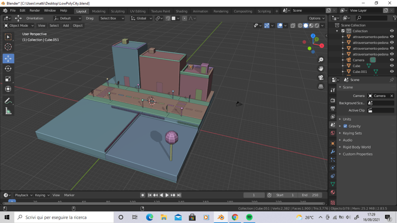Toggle visibility of Cube.001
This screenshot has width=397, height=223.
[x=392, y=72]
